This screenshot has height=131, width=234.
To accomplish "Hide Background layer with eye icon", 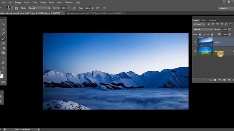I will (195, 51).
